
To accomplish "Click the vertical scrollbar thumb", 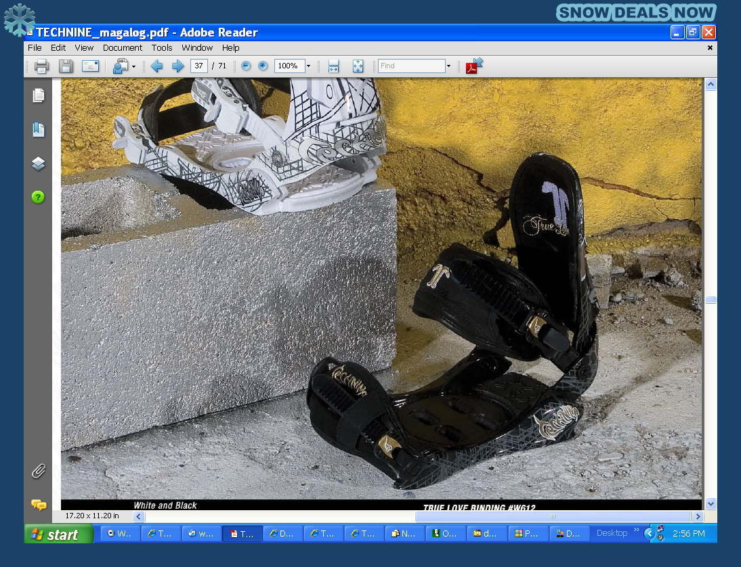I will 711,300.
